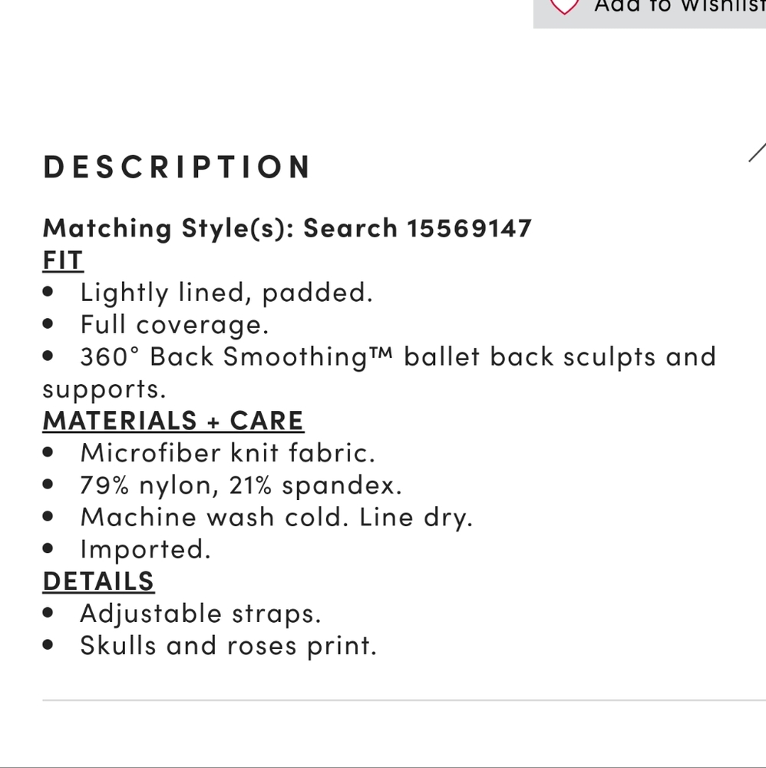Viewport: 766px width, 768px height.
Task: Click the horizontal divider below Details
Action: (x=404, y=700)
